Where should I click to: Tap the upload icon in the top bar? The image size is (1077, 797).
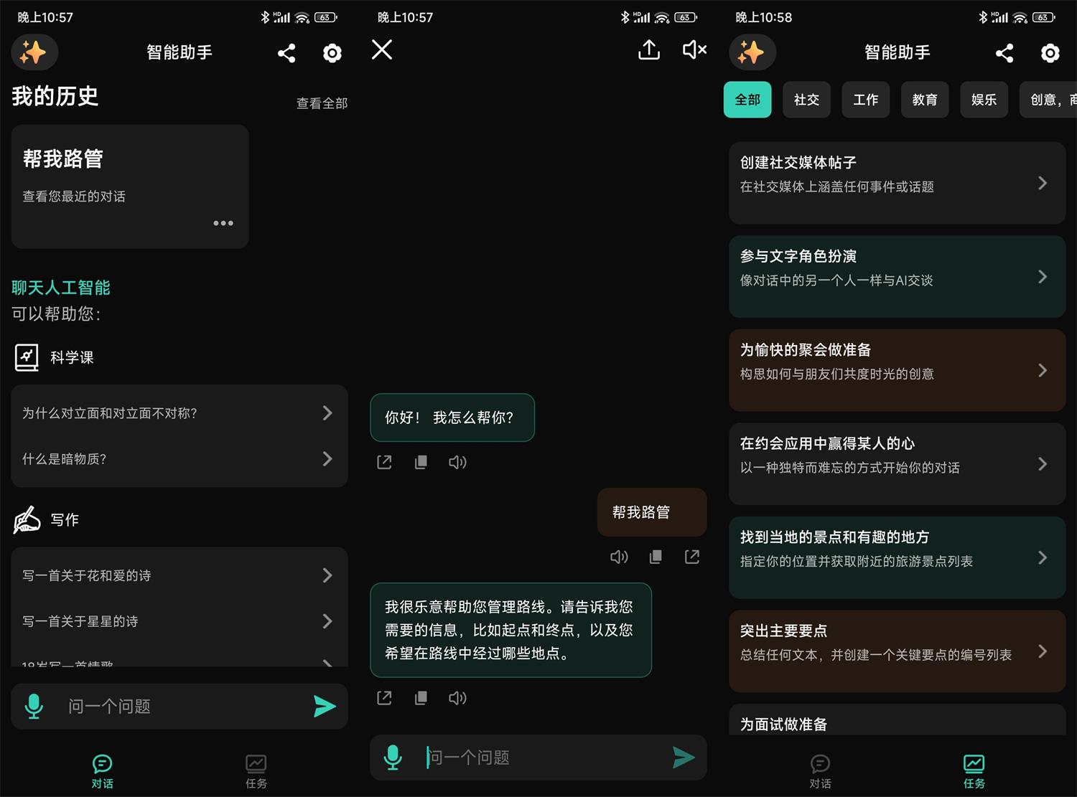pos(648,50)
